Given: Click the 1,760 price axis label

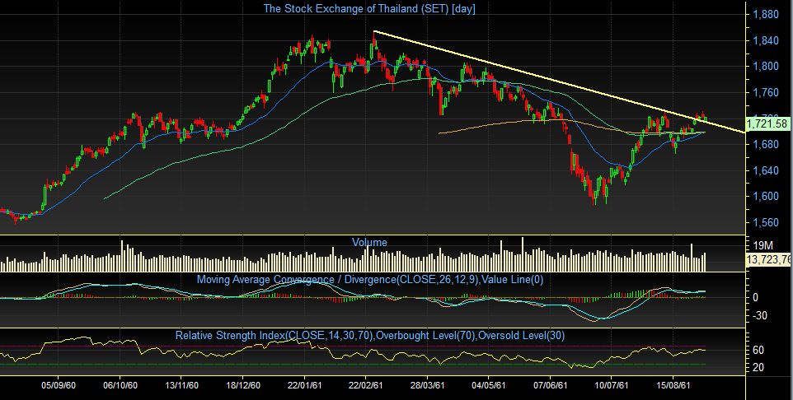Looking at the screenshot, I should click(x=766, y=92).
